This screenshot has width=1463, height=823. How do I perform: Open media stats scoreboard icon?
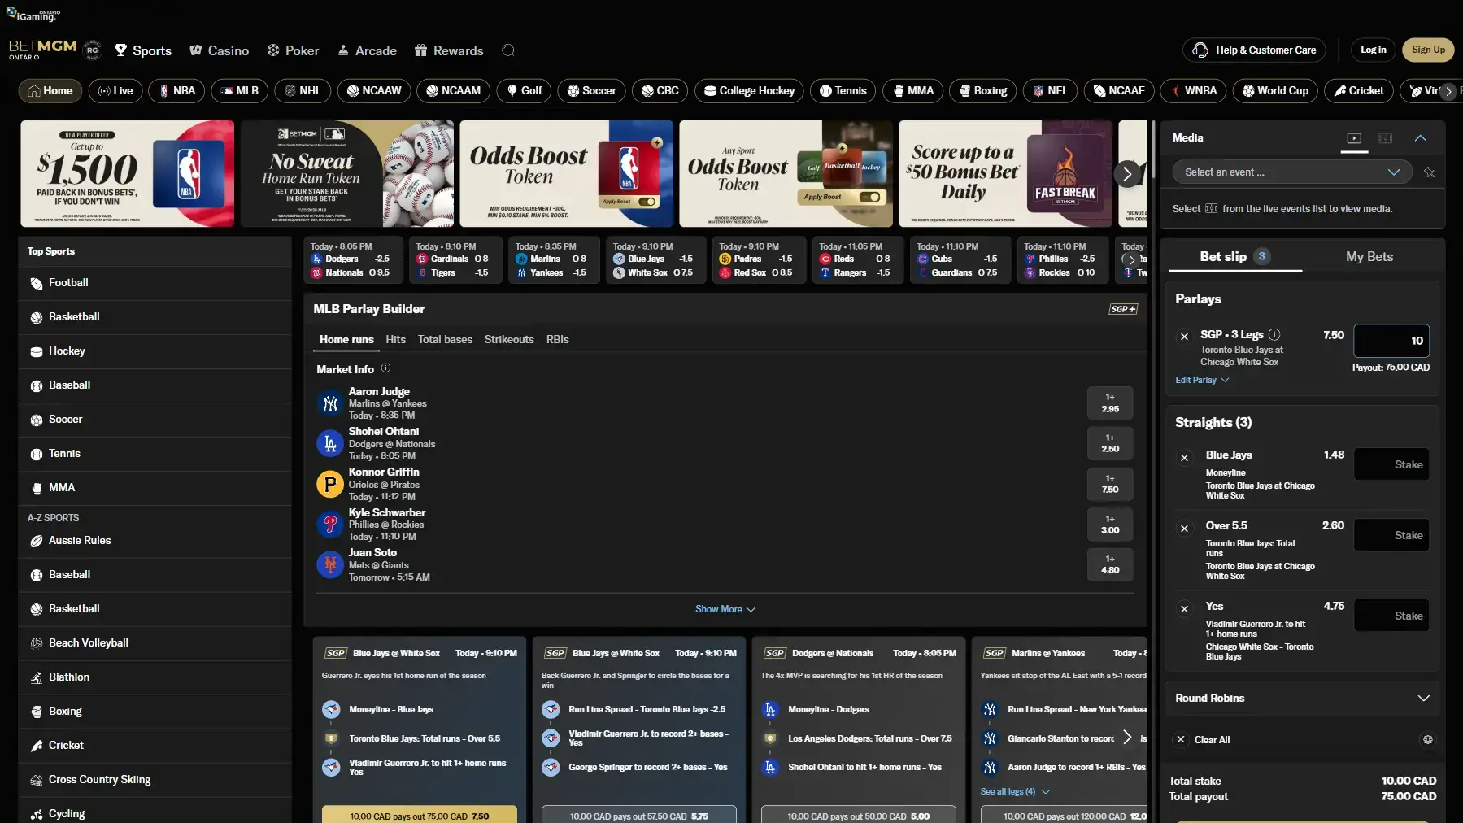(x=1386, y=138)
